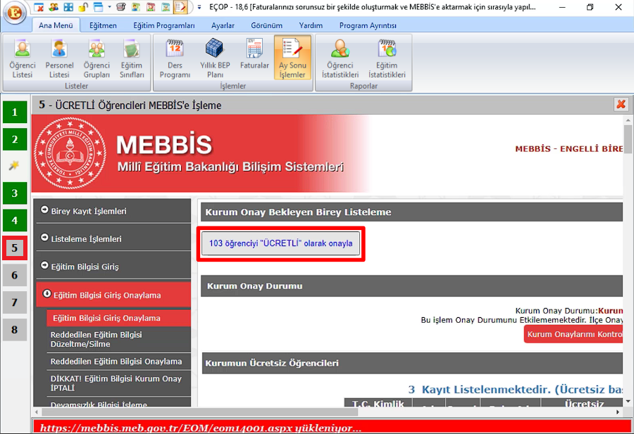Click the blue four-squares grid icon in quick access toolbar

pyautogui.click(x=68, y=7)
